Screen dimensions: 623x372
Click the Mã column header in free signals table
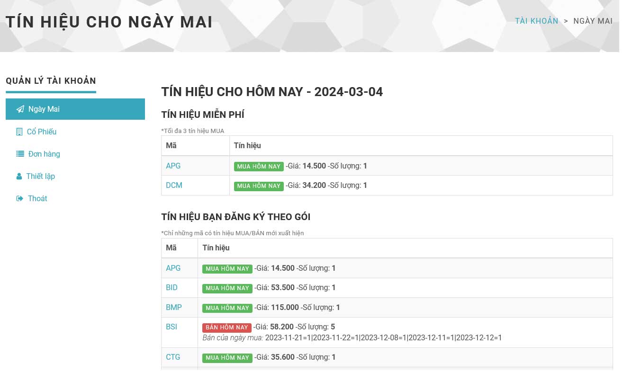(x=171, y=145)
